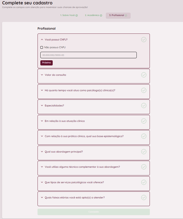Click checkmark icon for atuação clínica section
Viewport: 183px width, 219px height.
(144, 121)
